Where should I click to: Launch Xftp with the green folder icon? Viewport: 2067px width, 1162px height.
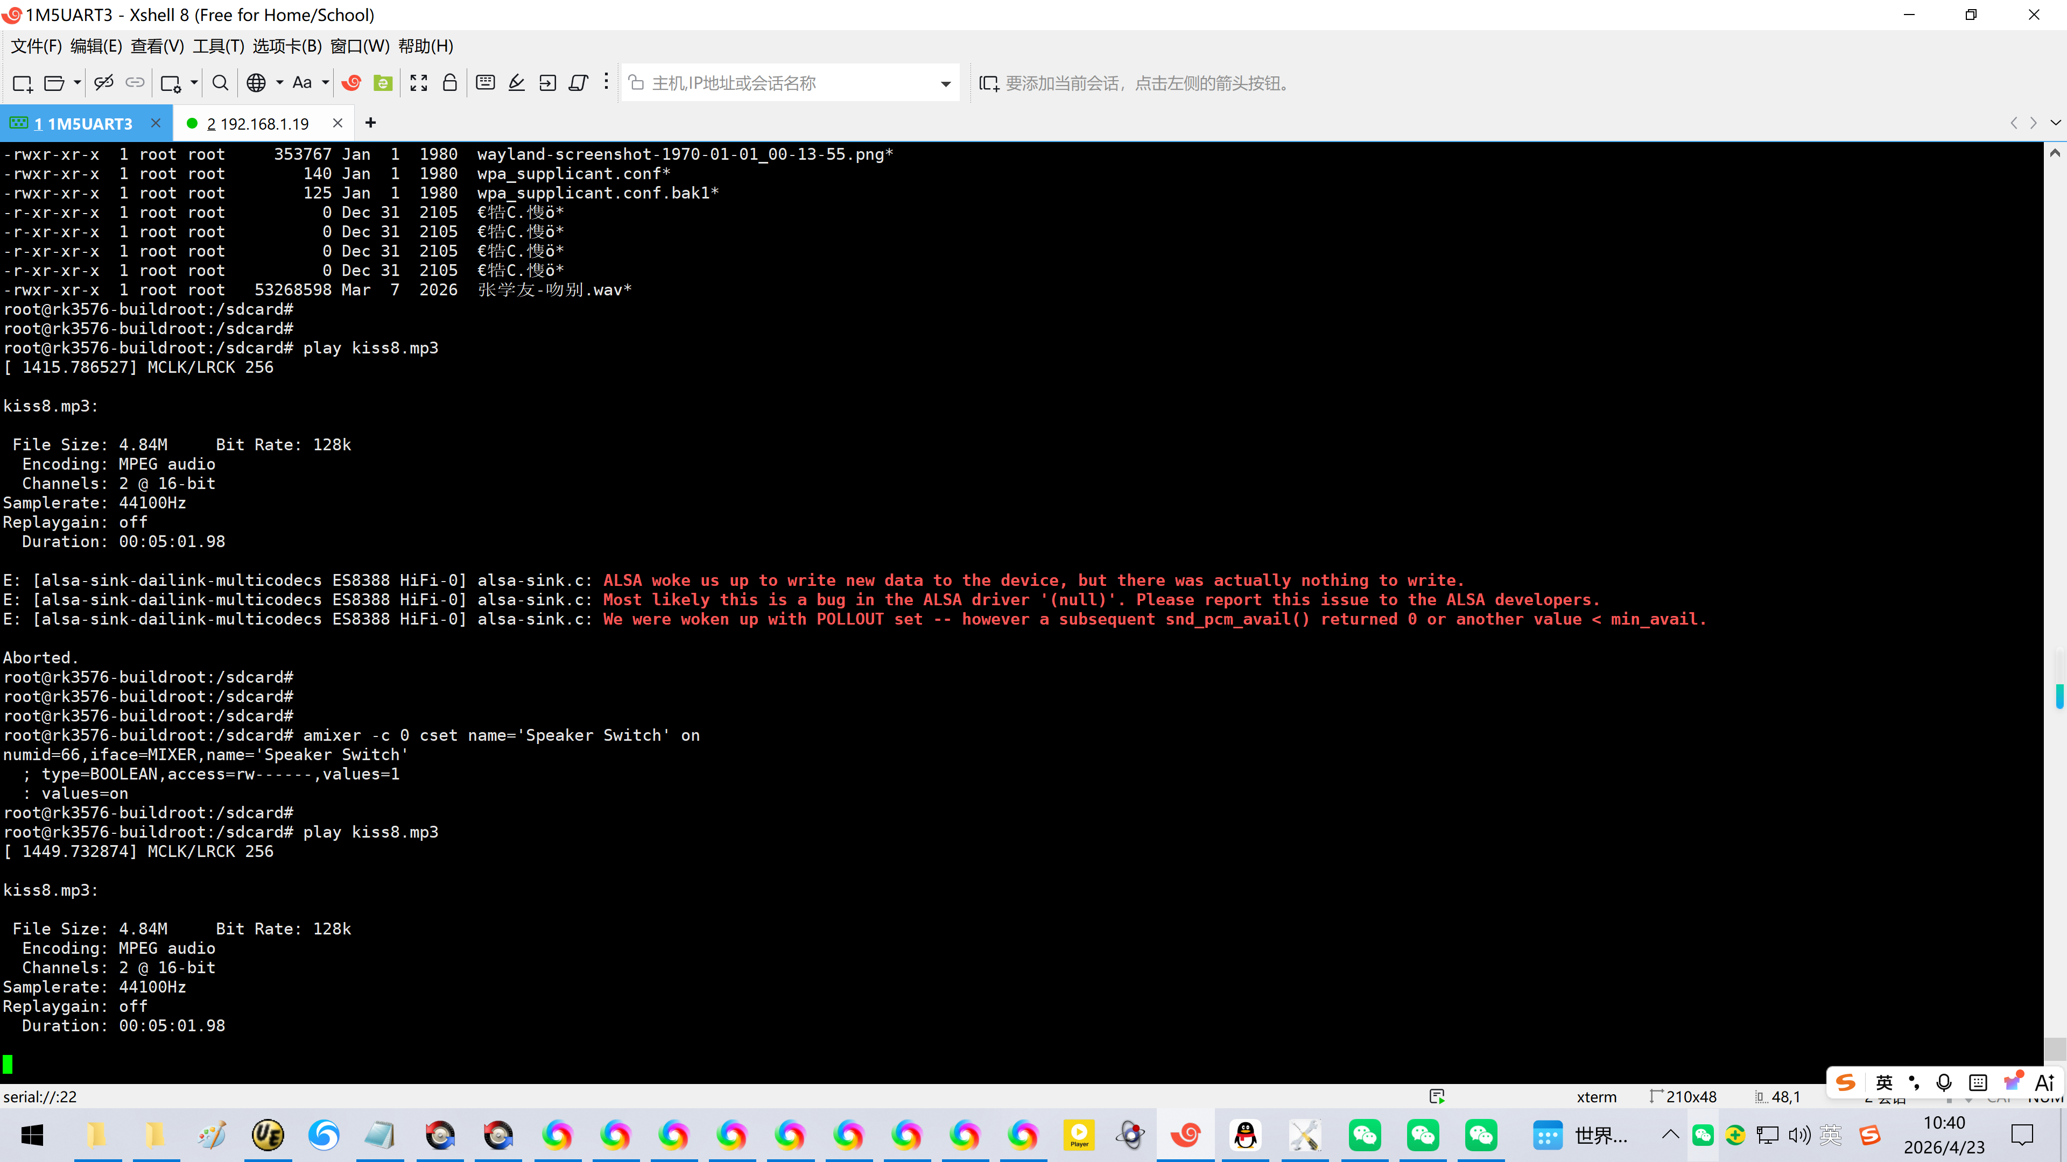[x=384, y=83]
